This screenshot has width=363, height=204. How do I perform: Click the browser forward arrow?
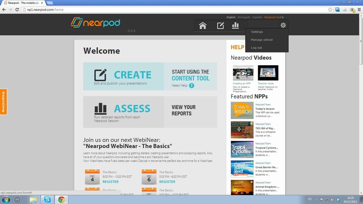(x=10, y=10)
